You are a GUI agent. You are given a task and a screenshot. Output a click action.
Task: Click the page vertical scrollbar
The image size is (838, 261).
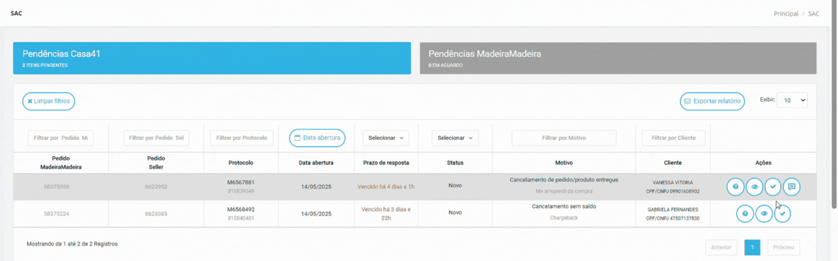click(835, 104)
